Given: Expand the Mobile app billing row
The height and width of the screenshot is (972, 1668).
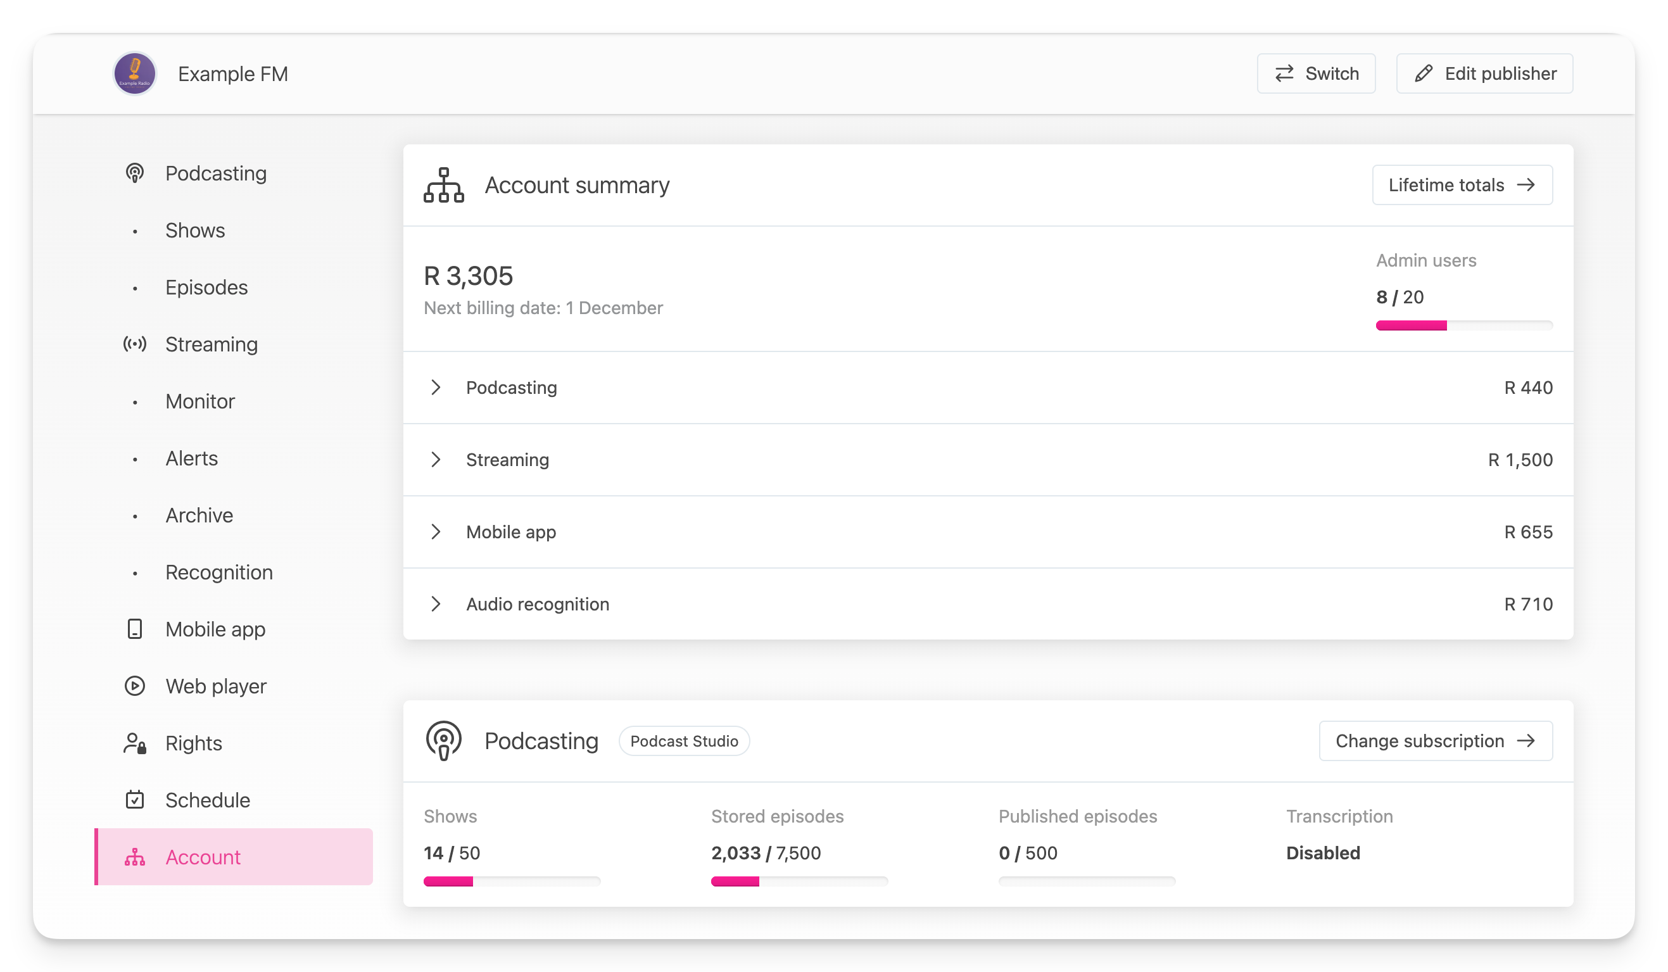Looking at the screenshot, I should (436, 532).
